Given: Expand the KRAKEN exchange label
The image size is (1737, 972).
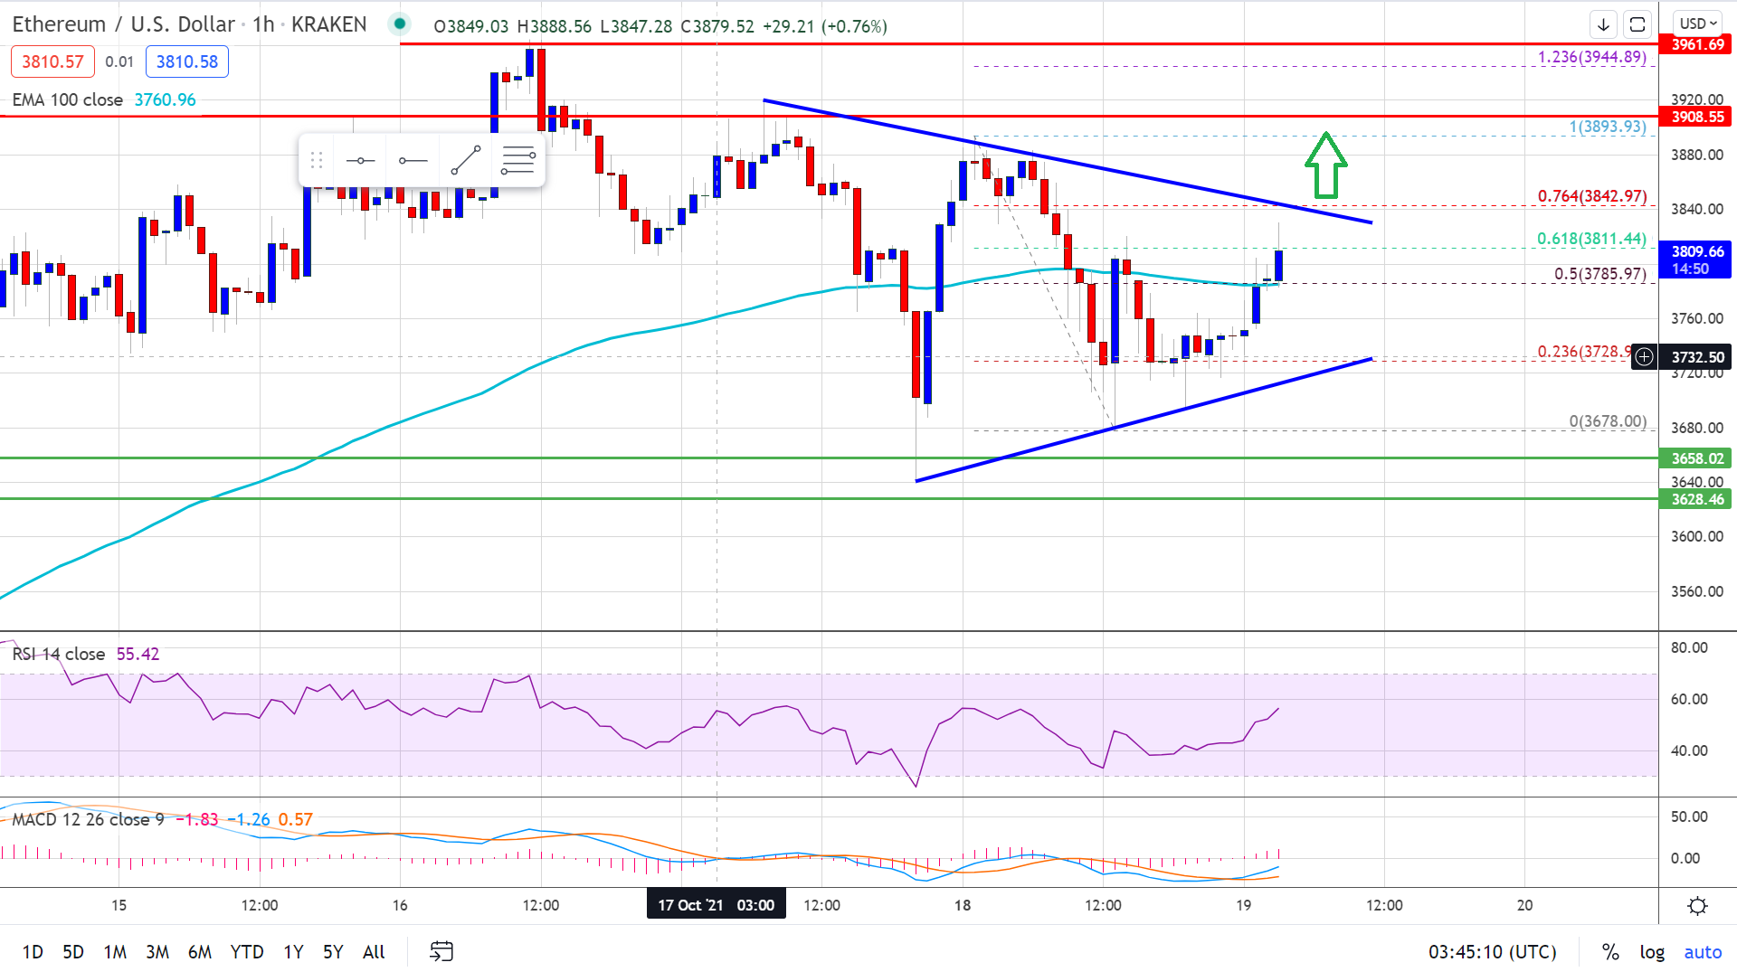Looking at the screenshot, I should 327,24.
